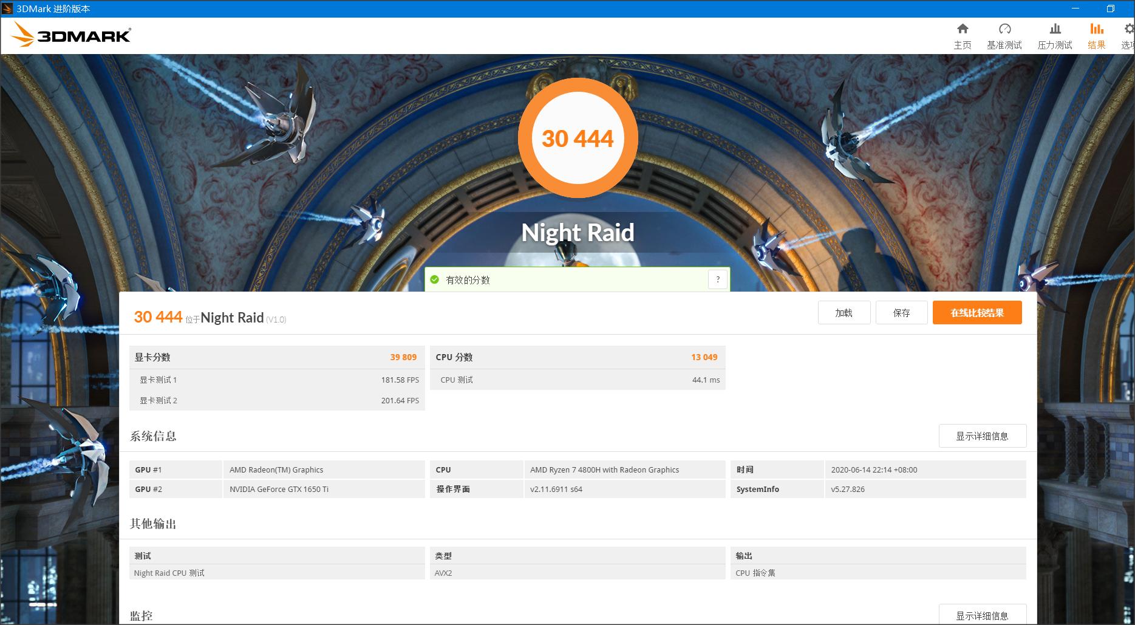This screenshot has width=1135, height=625.
Task: Click the 3DMark logo in header
Action: 71,35
